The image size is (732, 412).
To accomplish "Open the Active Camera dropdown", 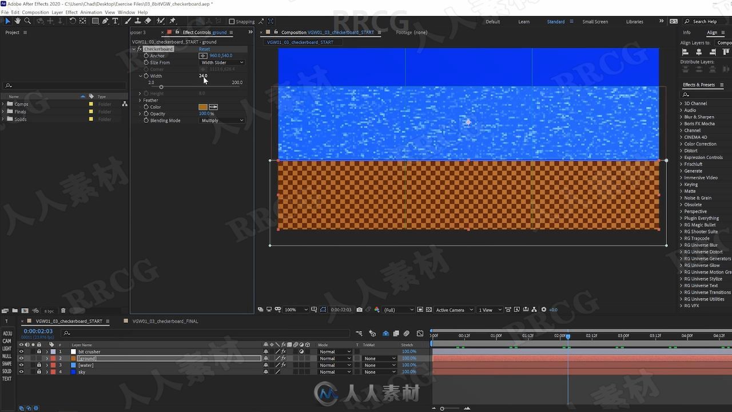I will click(x=455, y=310).
